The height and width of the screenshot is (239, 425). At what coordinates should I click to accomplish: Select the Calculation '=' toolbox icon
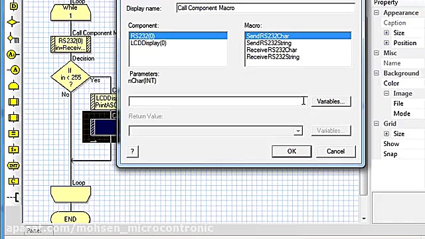13,133
